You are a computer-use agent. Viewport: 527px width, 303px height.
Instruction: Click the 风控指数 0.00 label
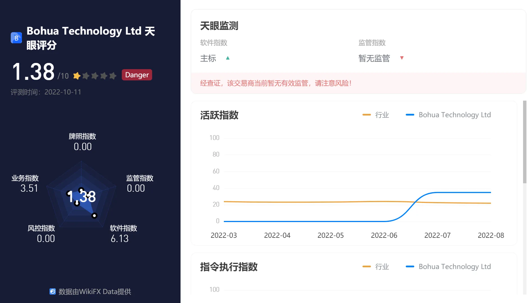click(41, 234)
